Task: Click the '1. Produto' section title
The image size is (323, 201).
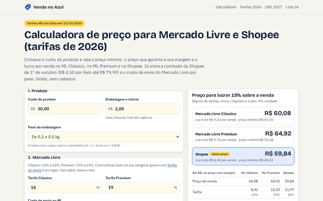Action: [x=38, y=91]
